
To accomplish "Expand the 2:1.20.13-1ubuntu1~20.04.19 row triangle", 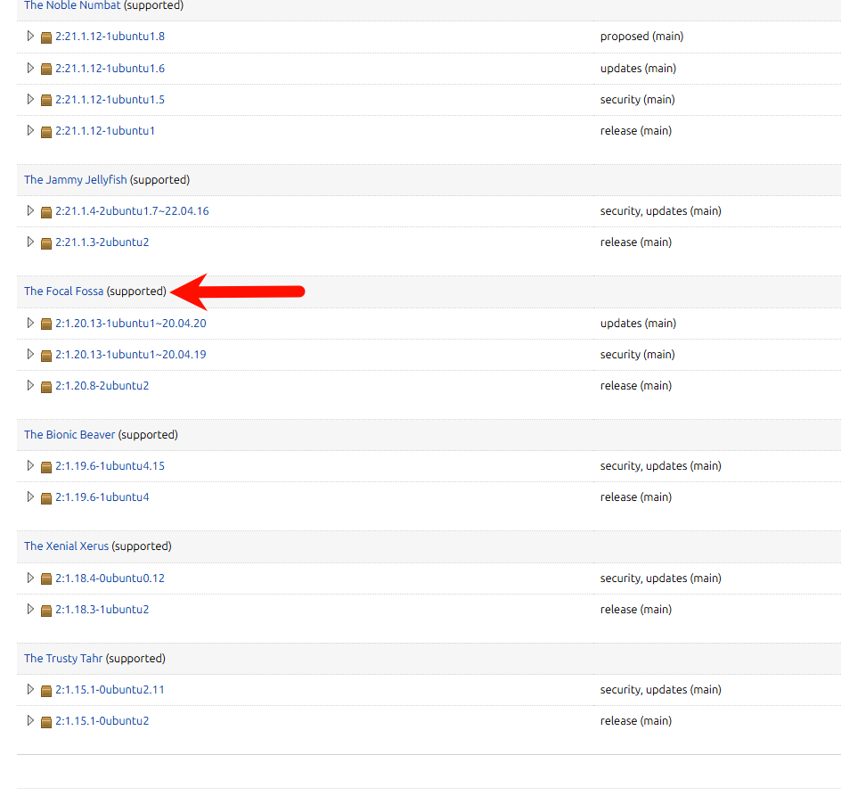I will coord(30,354).
